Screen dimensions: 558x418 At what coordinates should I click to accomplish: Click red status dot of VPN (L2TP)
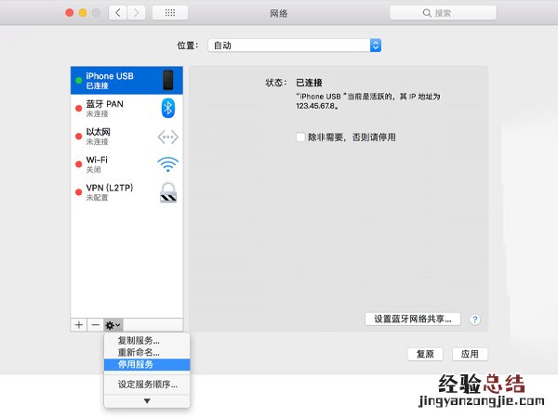[79, 192]
